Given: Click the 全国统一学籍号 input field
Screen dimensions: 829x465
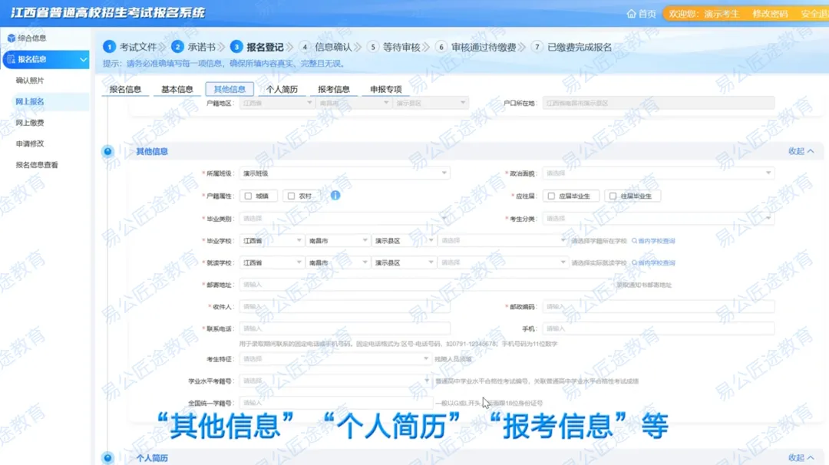Looking at the screenshot, I should click(336, 403).
